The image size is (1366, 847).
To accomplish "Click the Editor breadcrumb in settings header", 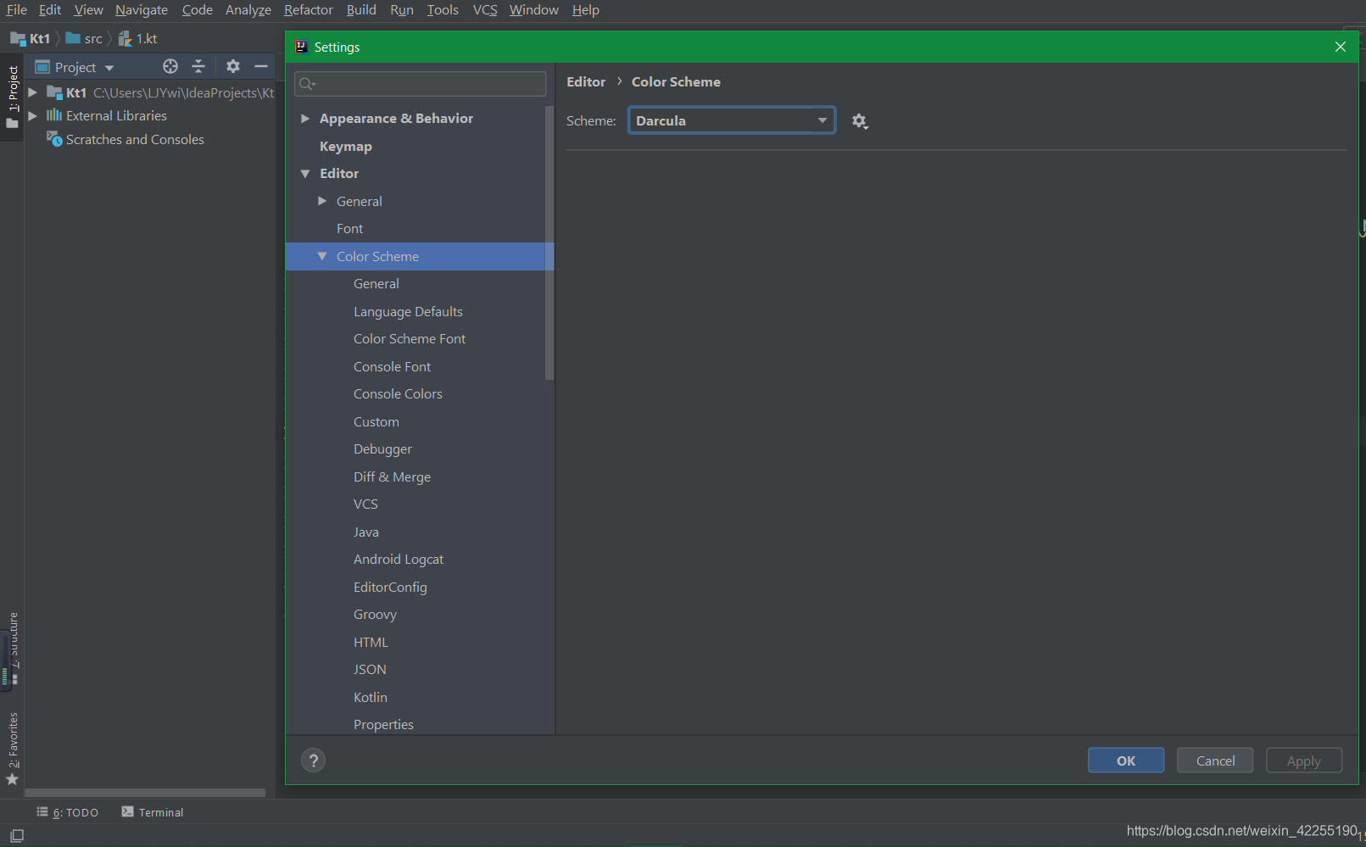I will pos(586,82).
